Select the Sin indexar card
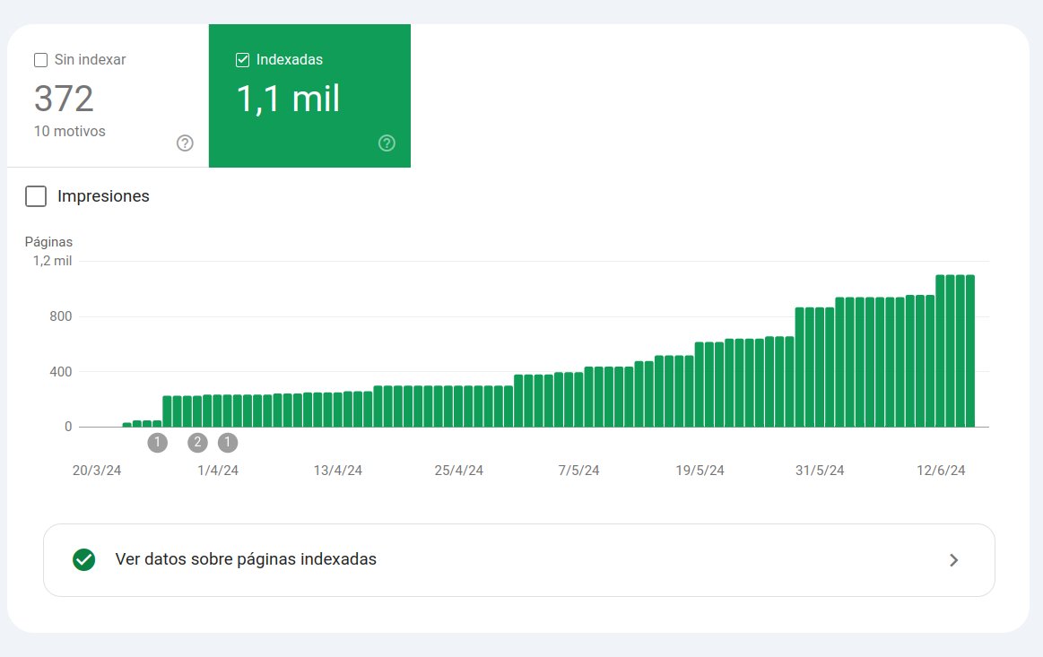The height and width of the screenshot is (657, 1043). [x=103, y=96]
